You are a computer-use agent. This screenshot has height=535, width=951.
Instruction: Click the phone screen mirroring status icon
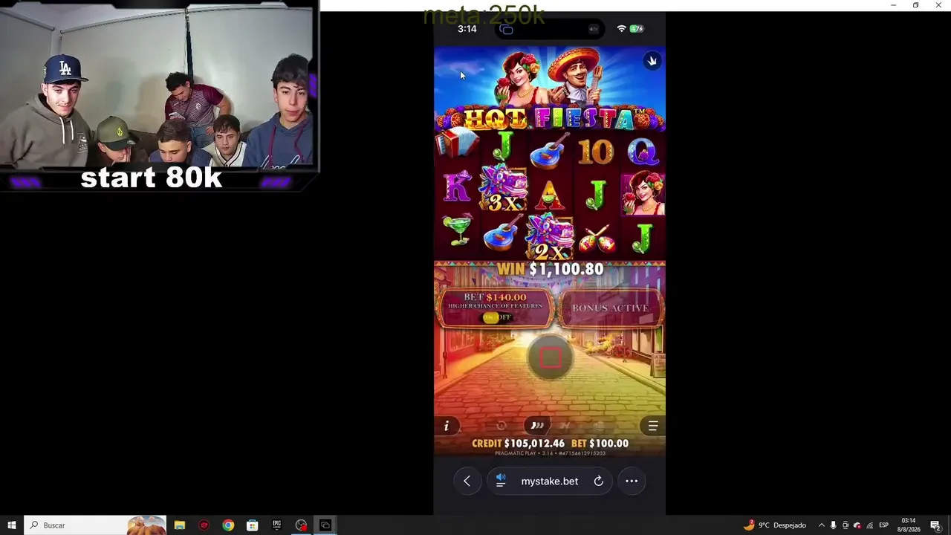pos(506,30)
